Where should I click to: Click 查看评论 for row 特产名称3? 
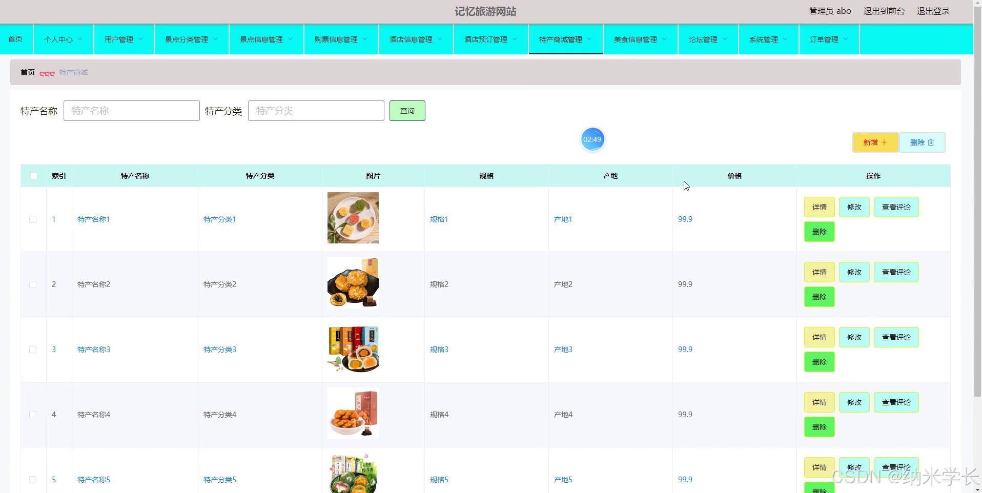coord(896,337)
